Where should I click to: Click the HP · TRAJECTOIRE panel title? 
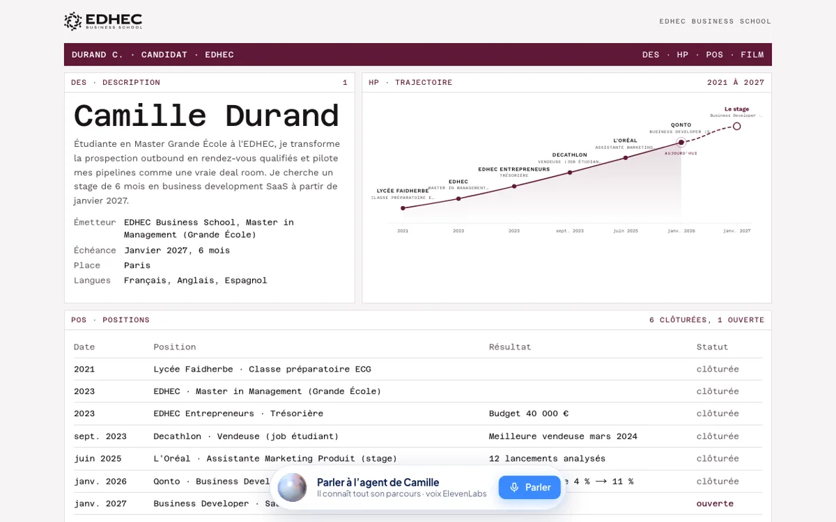click(410, 82)
